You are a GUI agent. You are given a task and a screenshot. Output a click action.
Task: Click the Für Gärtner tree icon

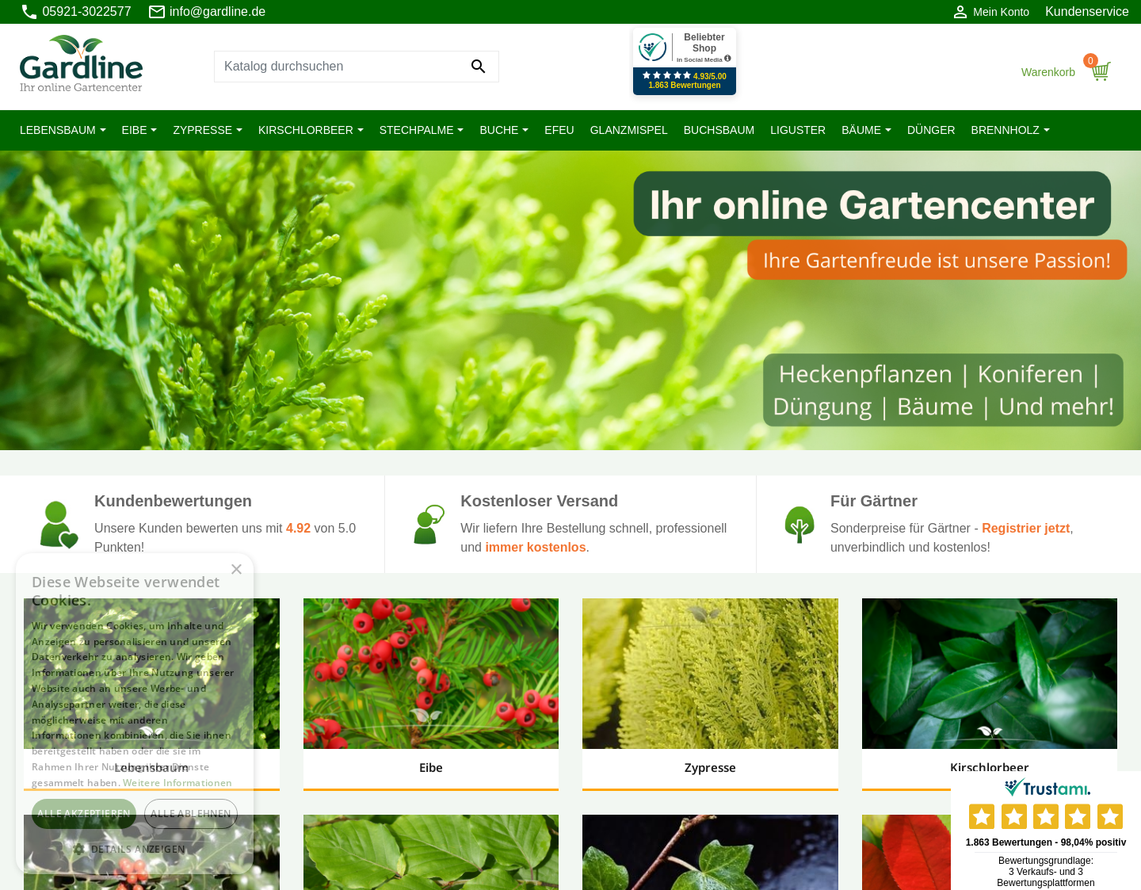799,525
